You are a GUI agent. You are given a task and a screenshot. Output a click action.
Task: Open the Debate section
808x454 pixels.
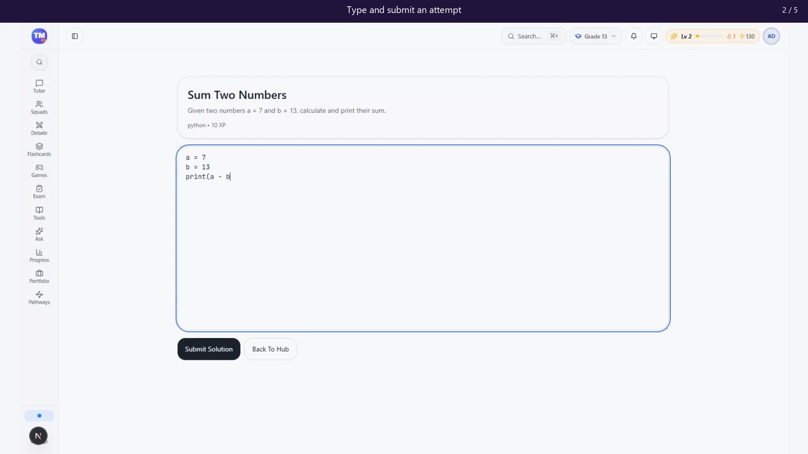[x=39, y=128]
